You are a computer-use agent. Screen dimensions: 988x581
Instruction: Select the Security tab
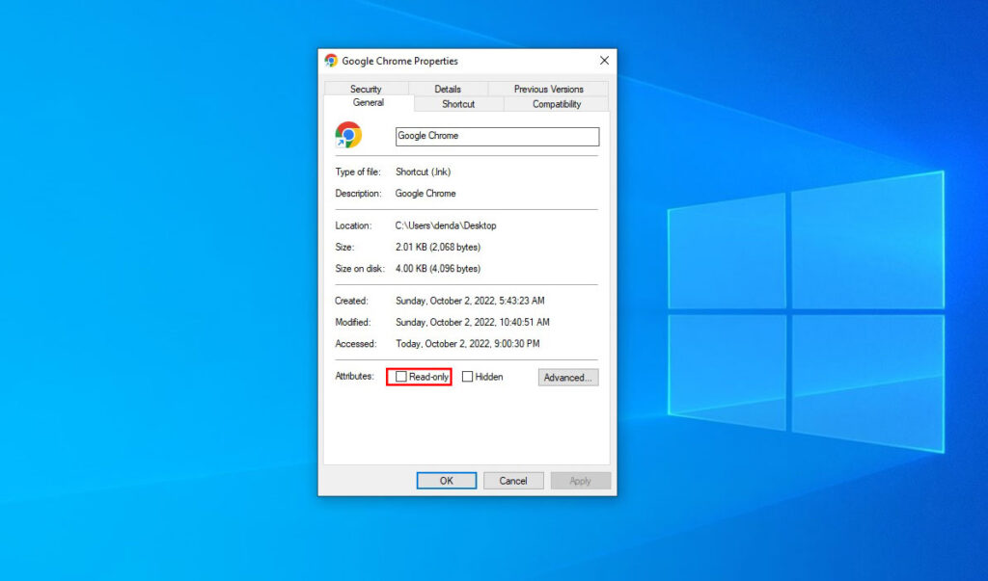(367, 88)
